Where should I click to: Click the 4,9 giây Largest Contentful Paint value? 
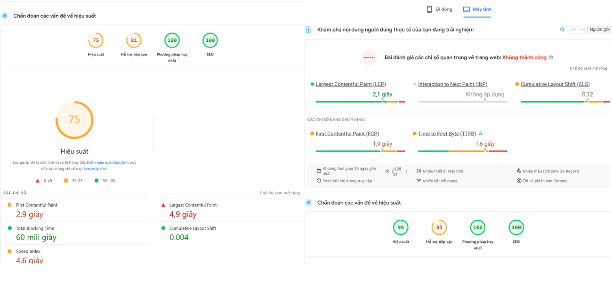183,214
